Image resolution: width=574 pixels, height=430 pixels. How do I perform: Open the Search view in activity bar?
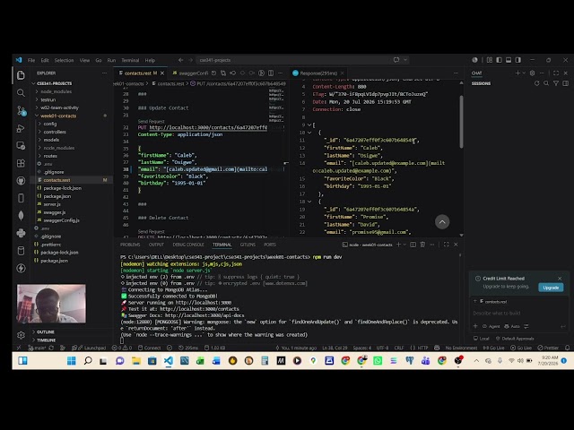[x=21, y=93]
